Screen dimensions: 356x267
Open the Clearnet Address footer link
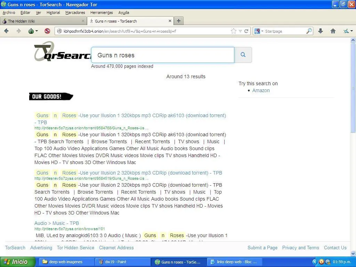click(116, 248)
